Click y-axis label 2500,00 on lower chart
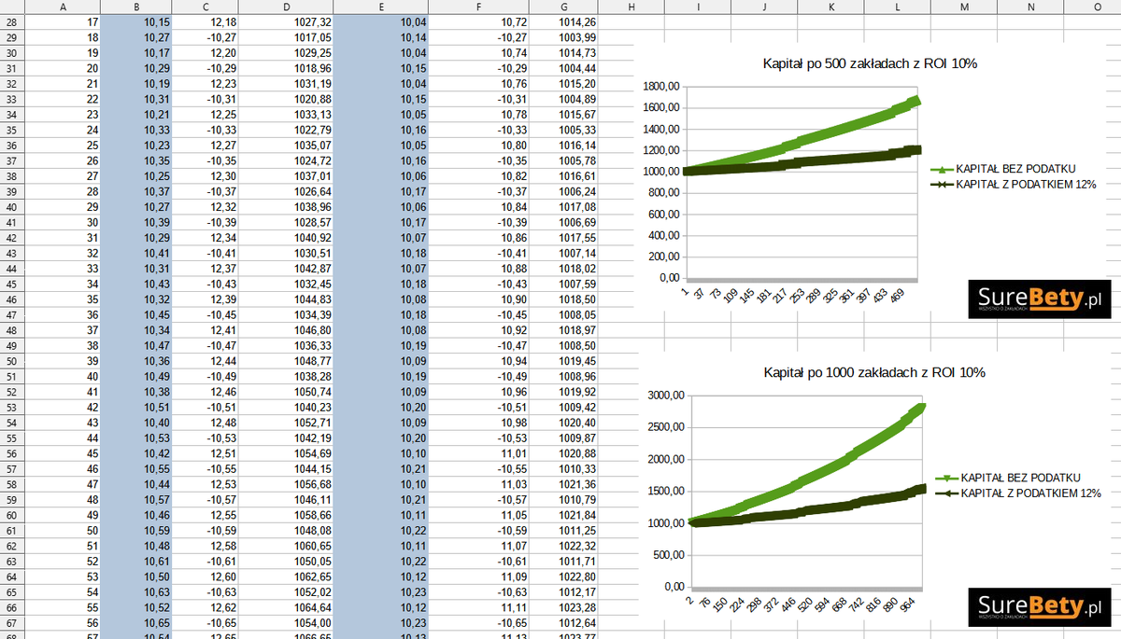1121x639 pixels. [x=665, y=427]
